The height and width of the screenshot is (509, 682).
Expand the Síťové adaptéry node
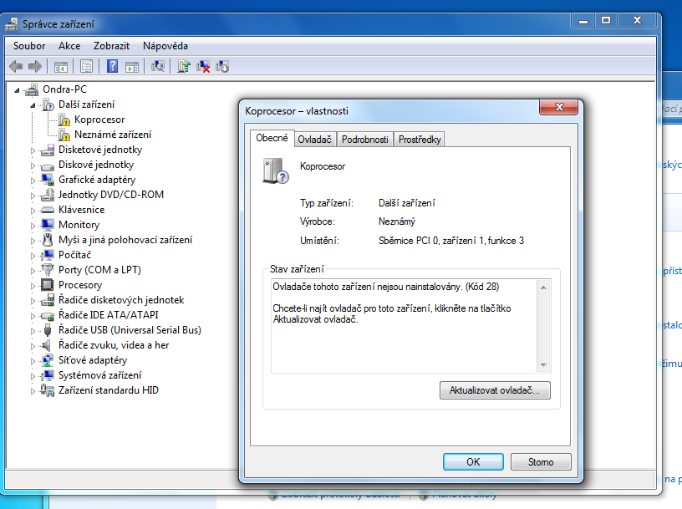[x=33, y=361]
